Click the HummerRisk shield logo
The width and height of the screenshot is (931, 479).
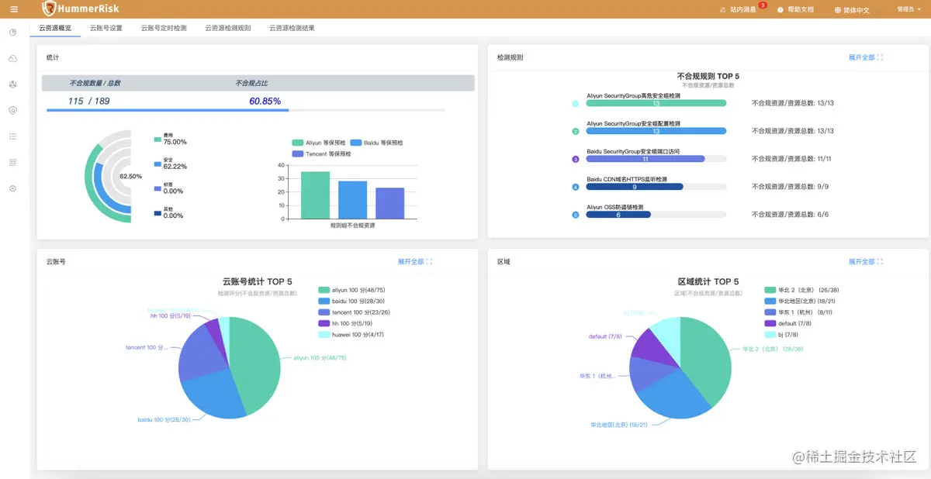click(x=49, y=9)
